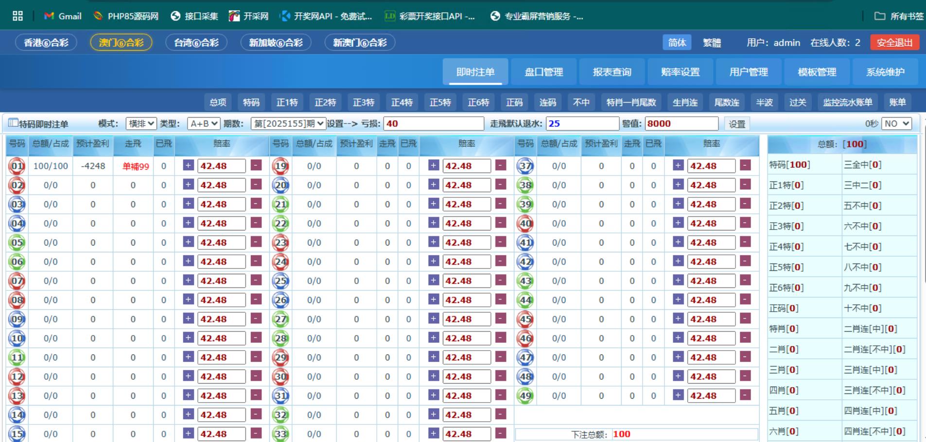
Task: Click the 设置 button beside 警值
Action: [736, 124]
